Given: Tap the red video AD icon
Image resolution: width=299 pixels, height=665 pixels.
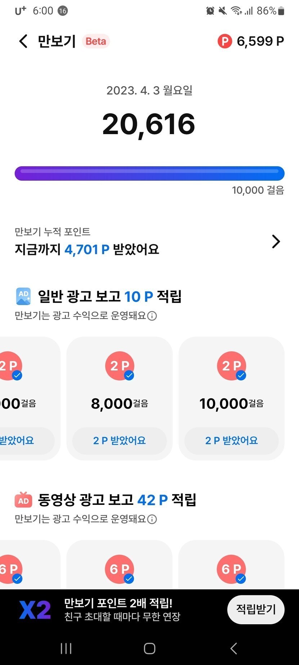Looking at the screenshot, I should click(23, 500).
